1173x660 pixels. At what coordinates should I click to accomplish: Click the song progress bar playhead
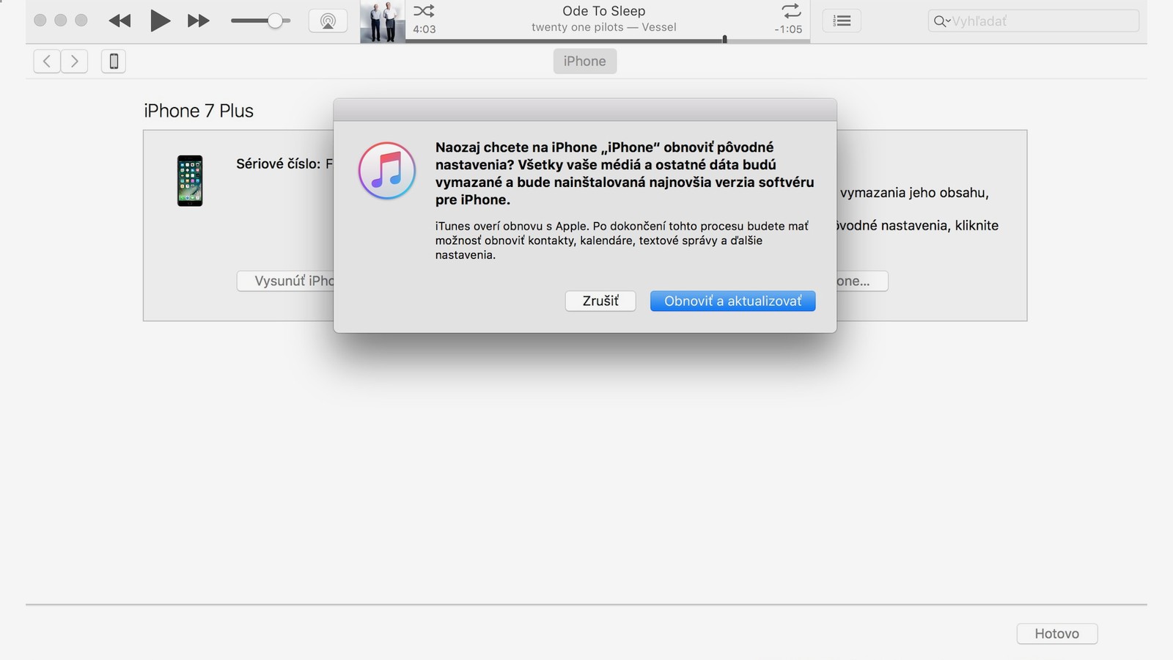724,40
